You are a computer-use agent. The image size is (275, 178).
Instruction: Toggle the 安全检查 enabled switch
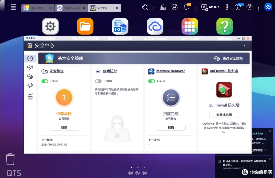tap(45, 81)
